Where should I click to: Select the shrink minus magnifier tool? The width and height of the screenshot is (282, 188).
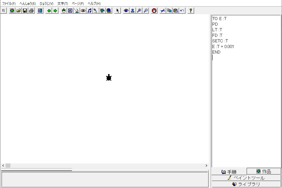coord(146,11)
